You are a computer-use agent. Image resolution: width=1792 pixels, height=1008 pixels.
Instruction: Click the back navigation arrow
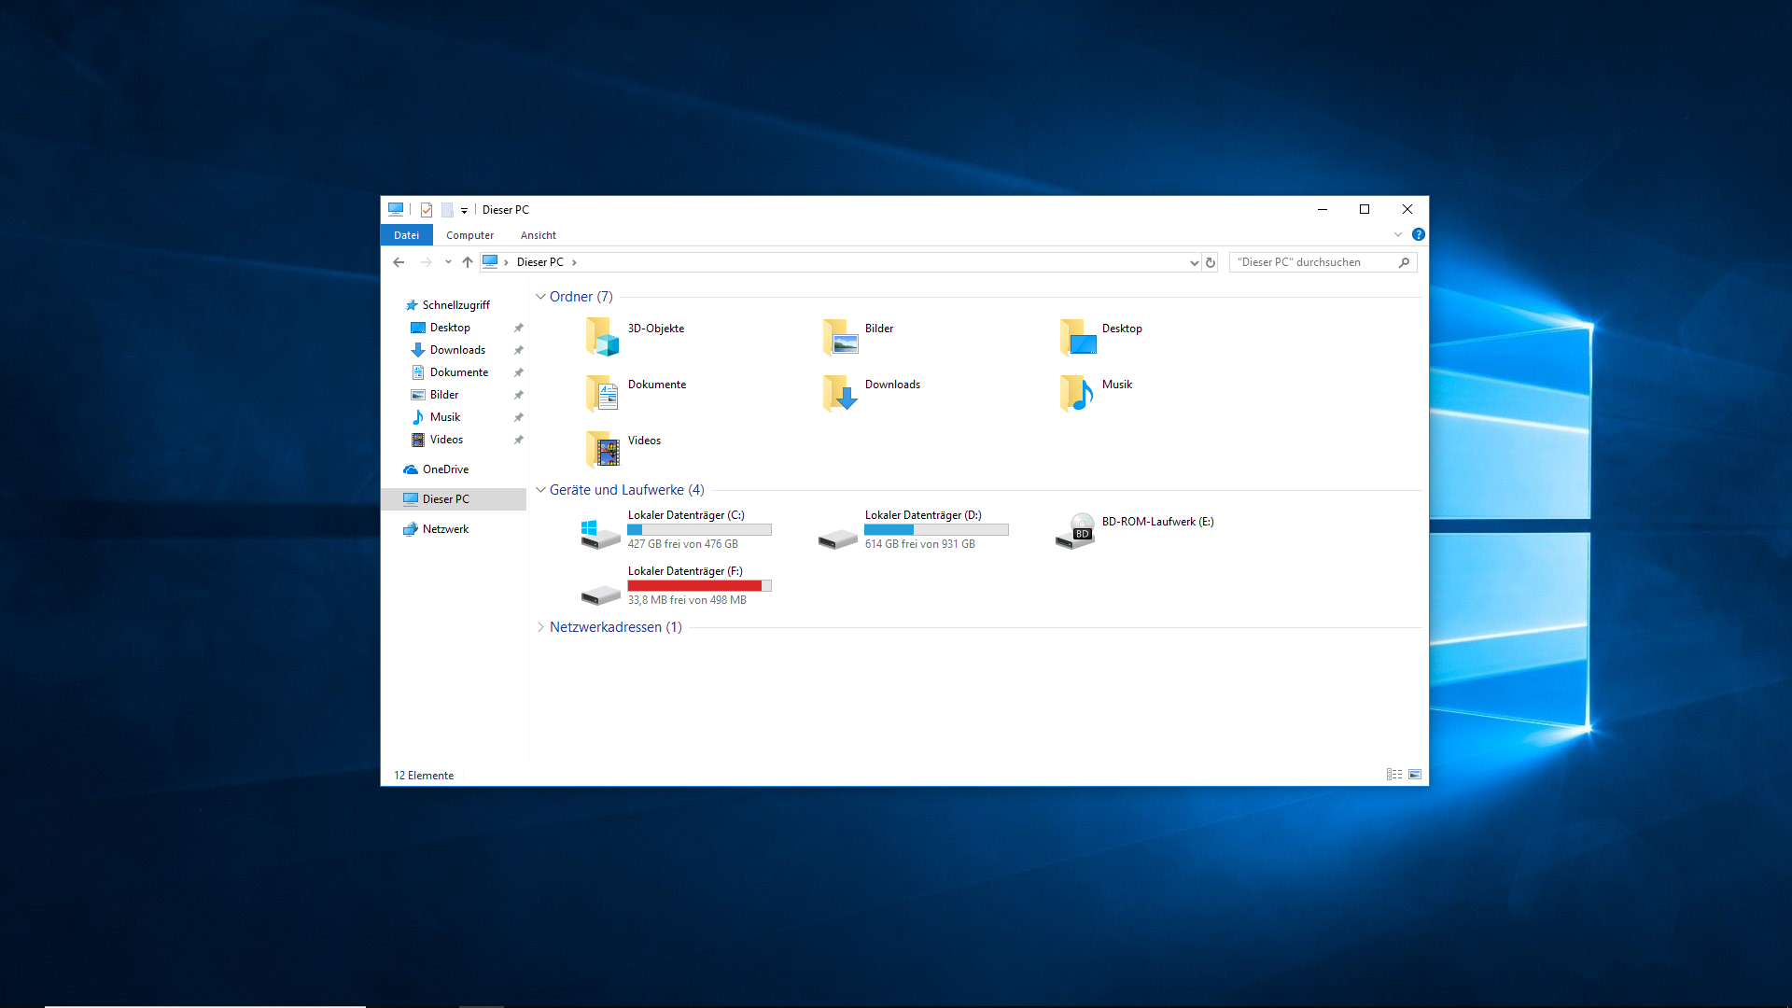tap(399, 262)
